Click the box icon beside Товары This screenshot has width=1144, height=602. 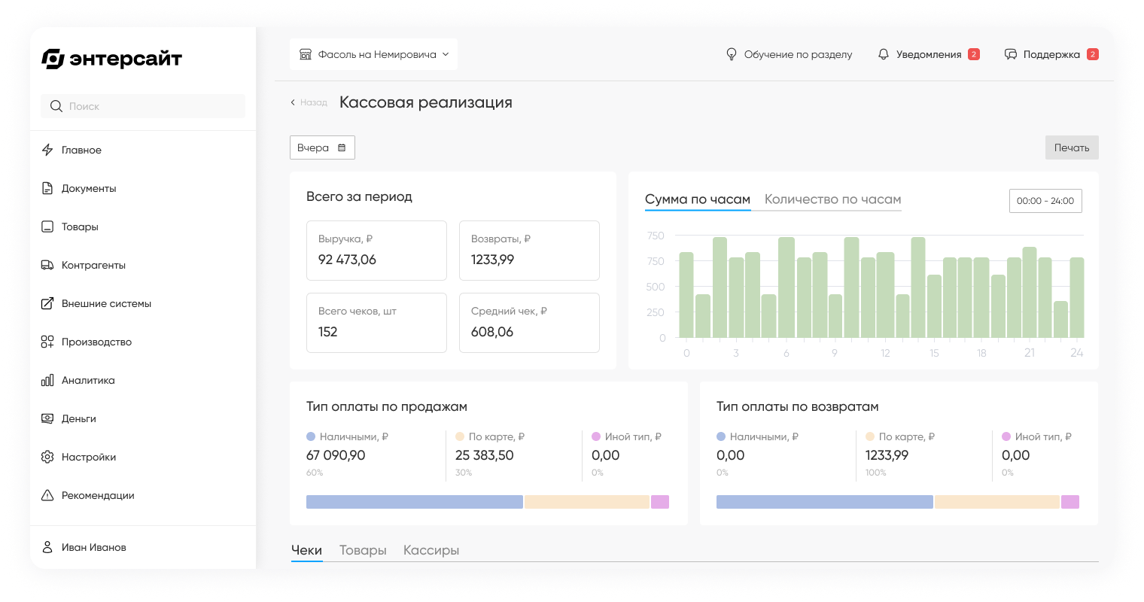(x=47, y=227)
